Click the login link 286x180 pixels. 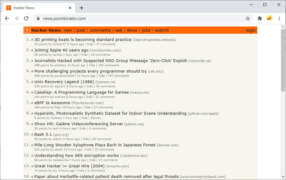tap(250, 30)
